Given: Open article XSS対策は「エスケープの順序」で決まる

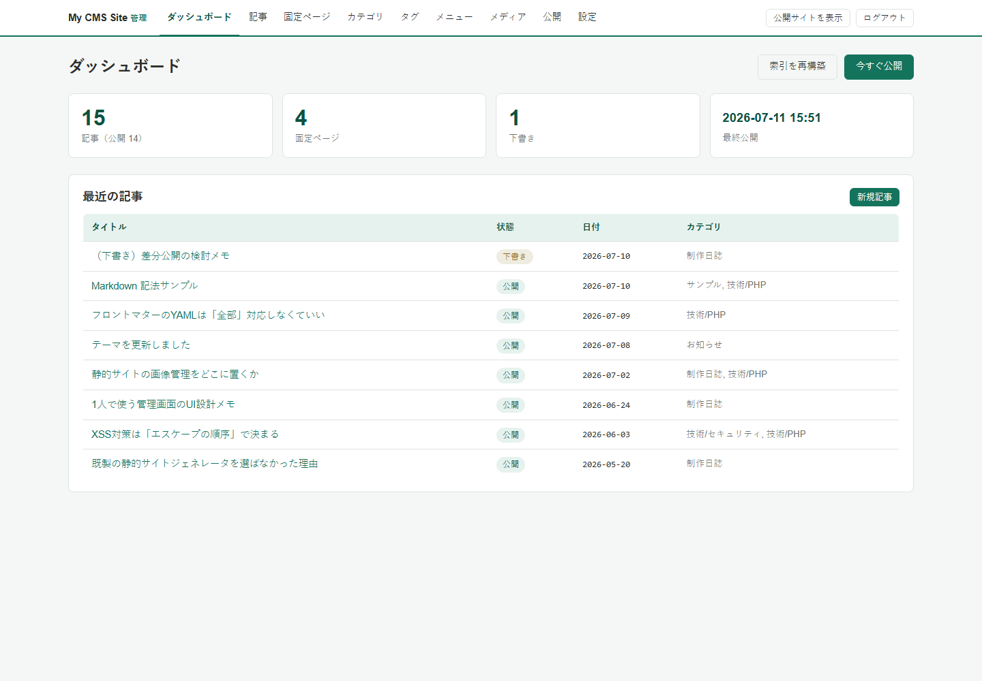Looking at the screenshot, I should [x=185, y=434].
